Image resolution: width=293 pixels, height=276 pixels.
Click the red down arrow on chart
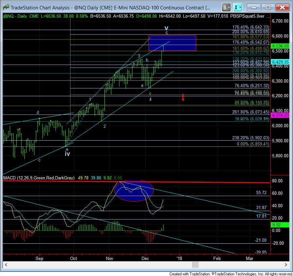point(183,97)
